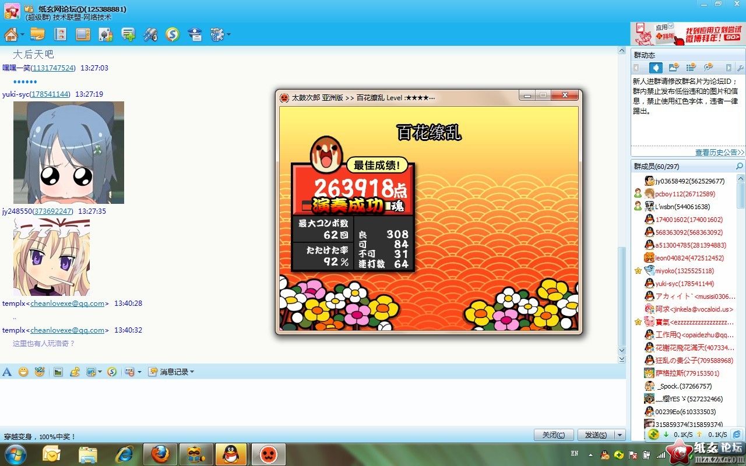Open the wrench settings in 群动态
The width and height of the screenshot is (746, 466).
(x=740, y=68)
